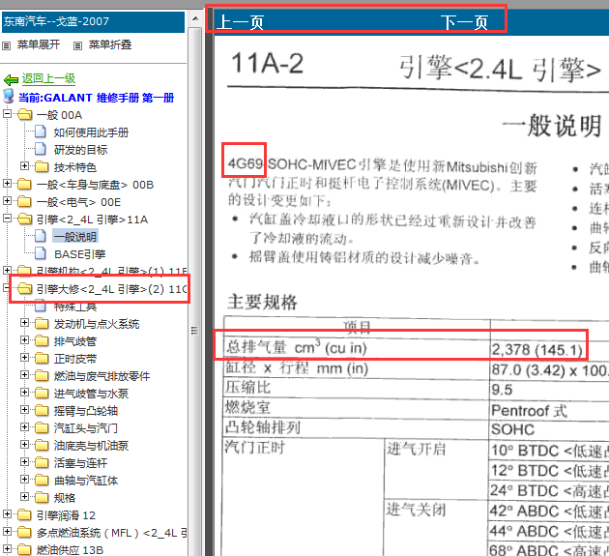Open the 正时皮带 folder label
Viewport: 609px width, 556px height.
coord(75,359)
